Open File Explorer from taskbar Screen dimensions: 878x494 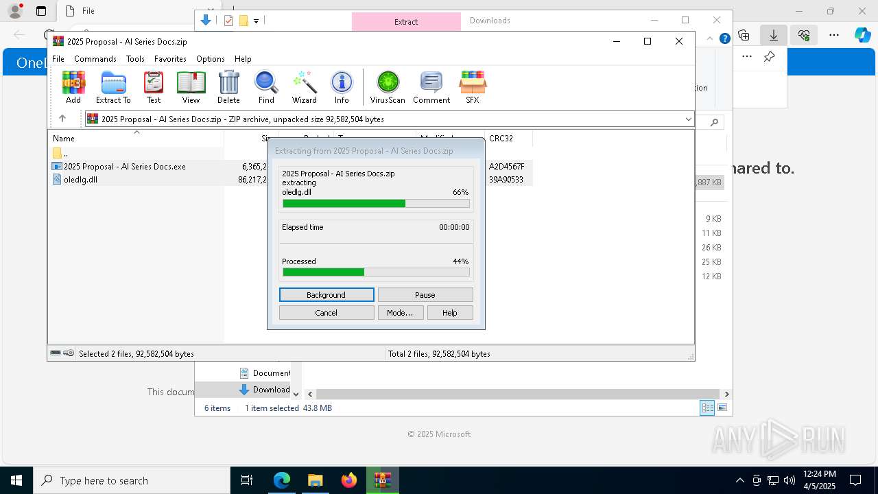[x=316, y=480]
